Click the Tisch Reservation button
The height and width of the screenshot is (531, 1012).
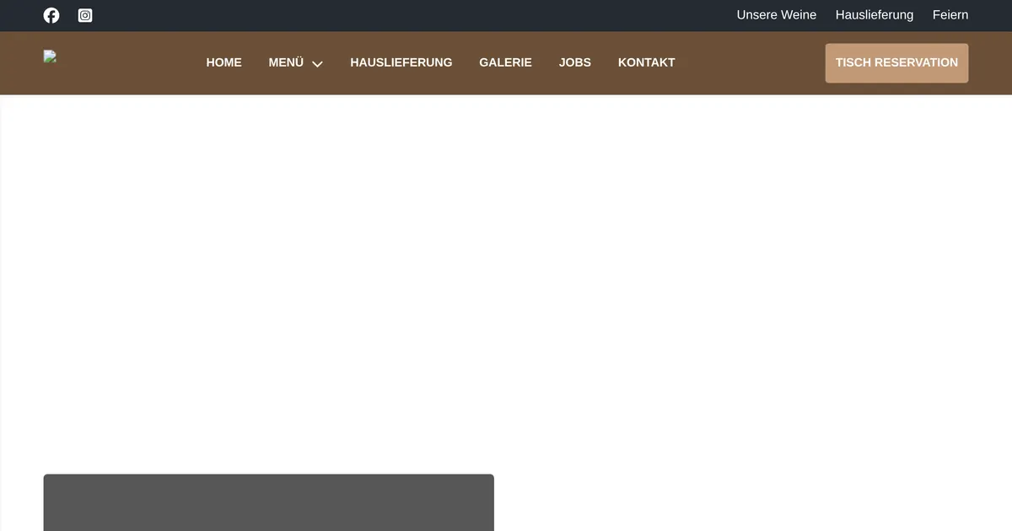click(896, 63)
